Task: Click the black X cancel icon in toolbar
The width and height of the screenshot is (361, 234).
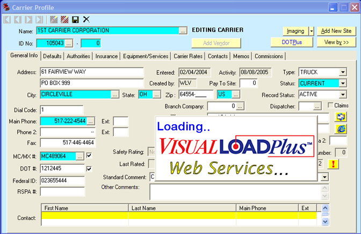Action: [86, 19]
